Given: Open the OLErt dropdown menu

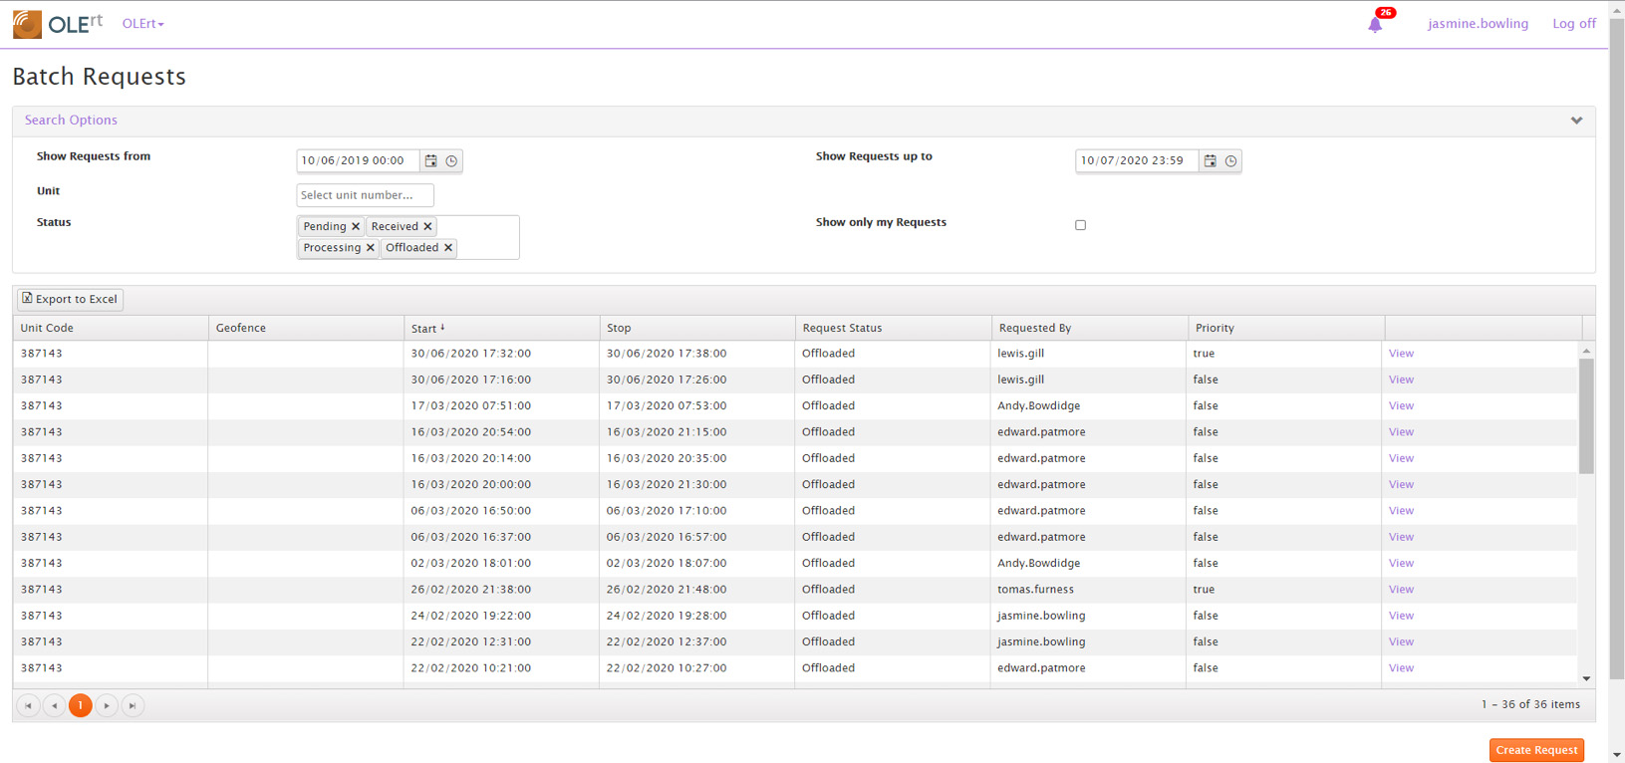Looking at the screenshot, I should point(142,24).
